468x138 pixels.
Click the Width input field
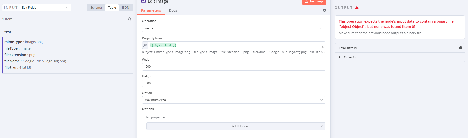[234, 67]
